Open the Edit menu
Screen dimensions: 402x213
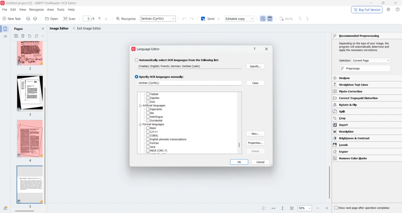click(13, 9)
